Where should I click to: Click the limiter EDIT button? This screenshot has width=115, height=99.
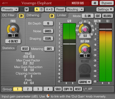98,16
